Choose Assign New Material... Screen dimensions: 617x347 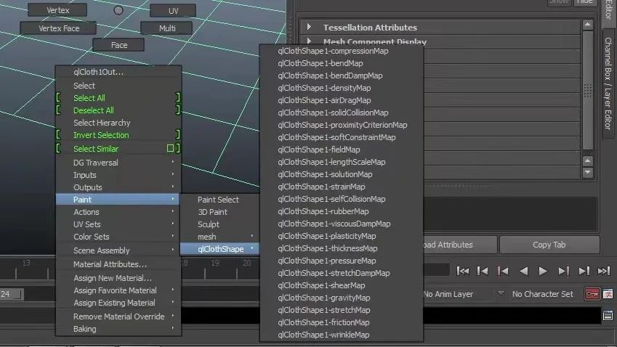click(118, 278)
